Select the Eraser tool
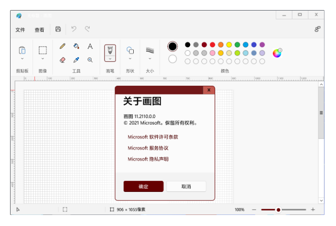 62,60
